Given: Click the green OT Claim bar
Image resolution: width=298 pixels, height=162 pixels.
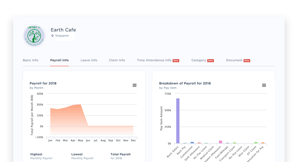Looking at the screenshot, I should click(256, 143).
